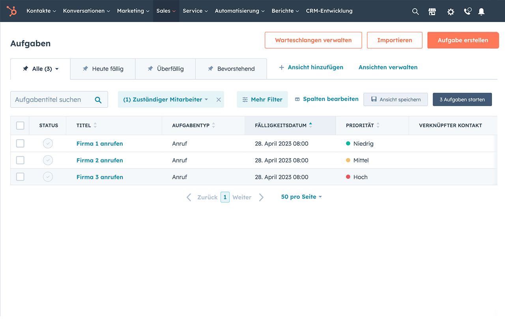The height and width of the screenshot is (321, 505).
Task: Select the Firma 2 anrufen row checkbox
Action: point(20,160)
